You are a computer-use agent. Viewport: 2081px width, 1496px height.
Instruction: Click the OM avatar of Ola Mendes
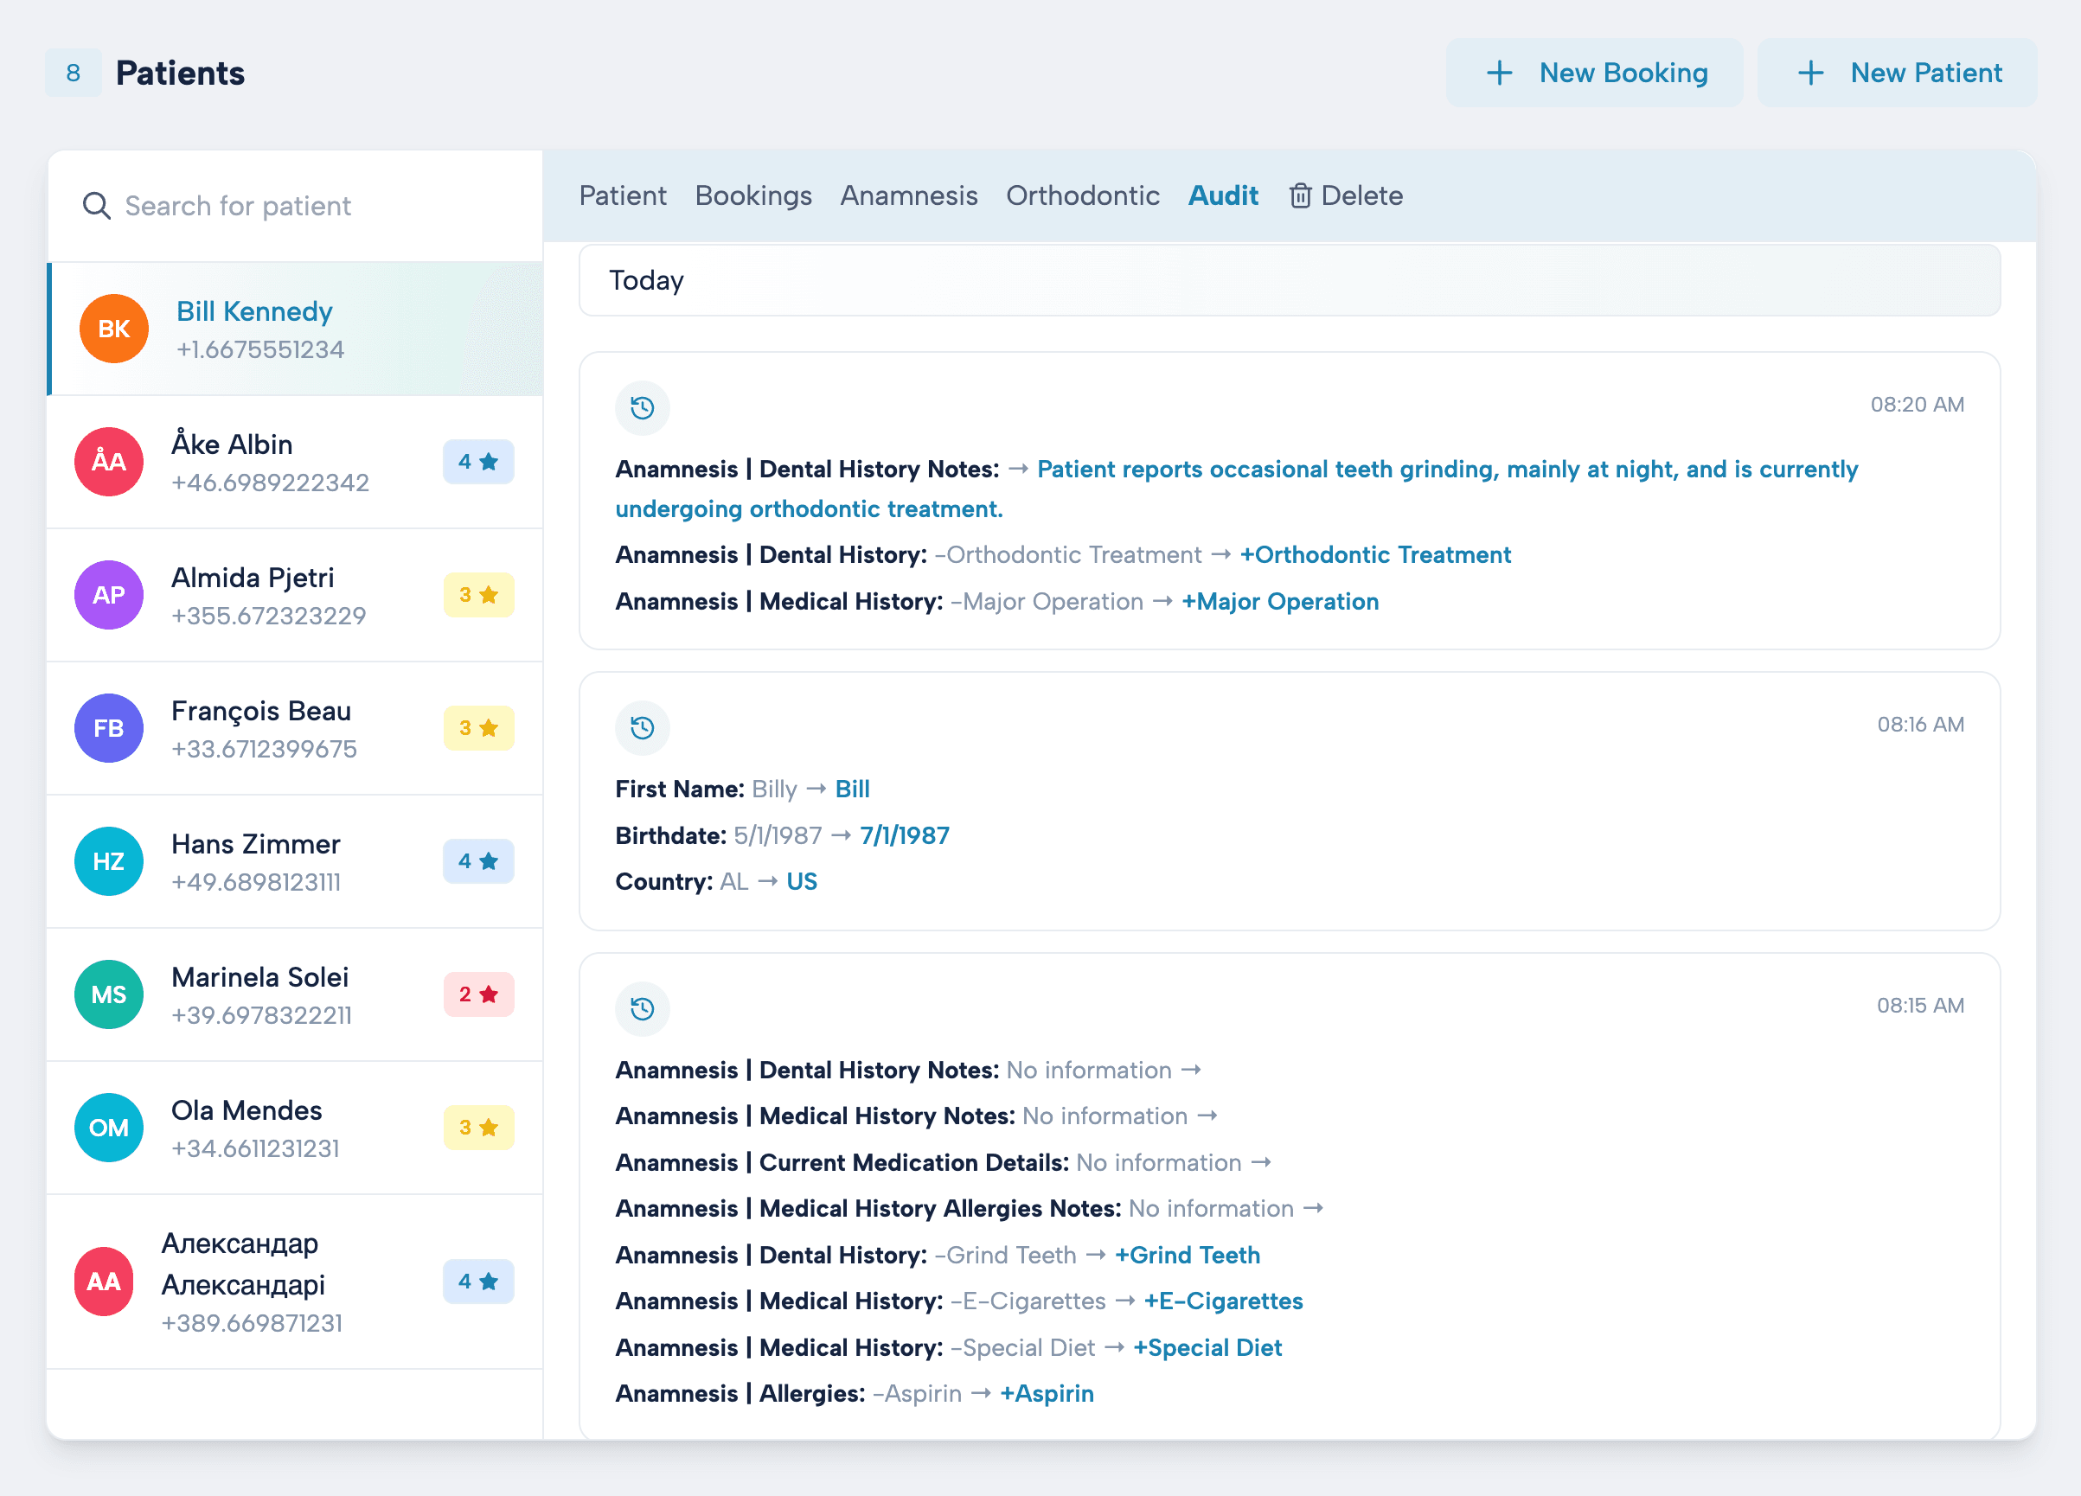tap(108, 1128)
